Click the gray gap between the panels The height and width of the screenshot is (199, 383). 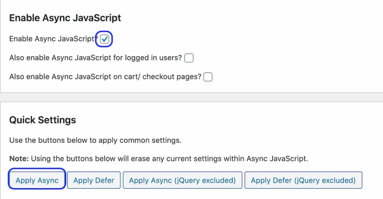click(x=191, y=97)
